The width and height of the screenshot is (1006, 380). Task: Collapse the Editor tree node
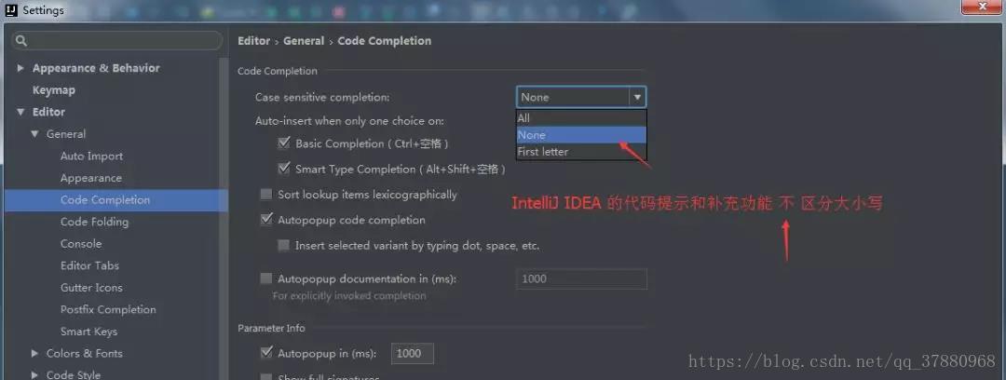coord(21,112)
